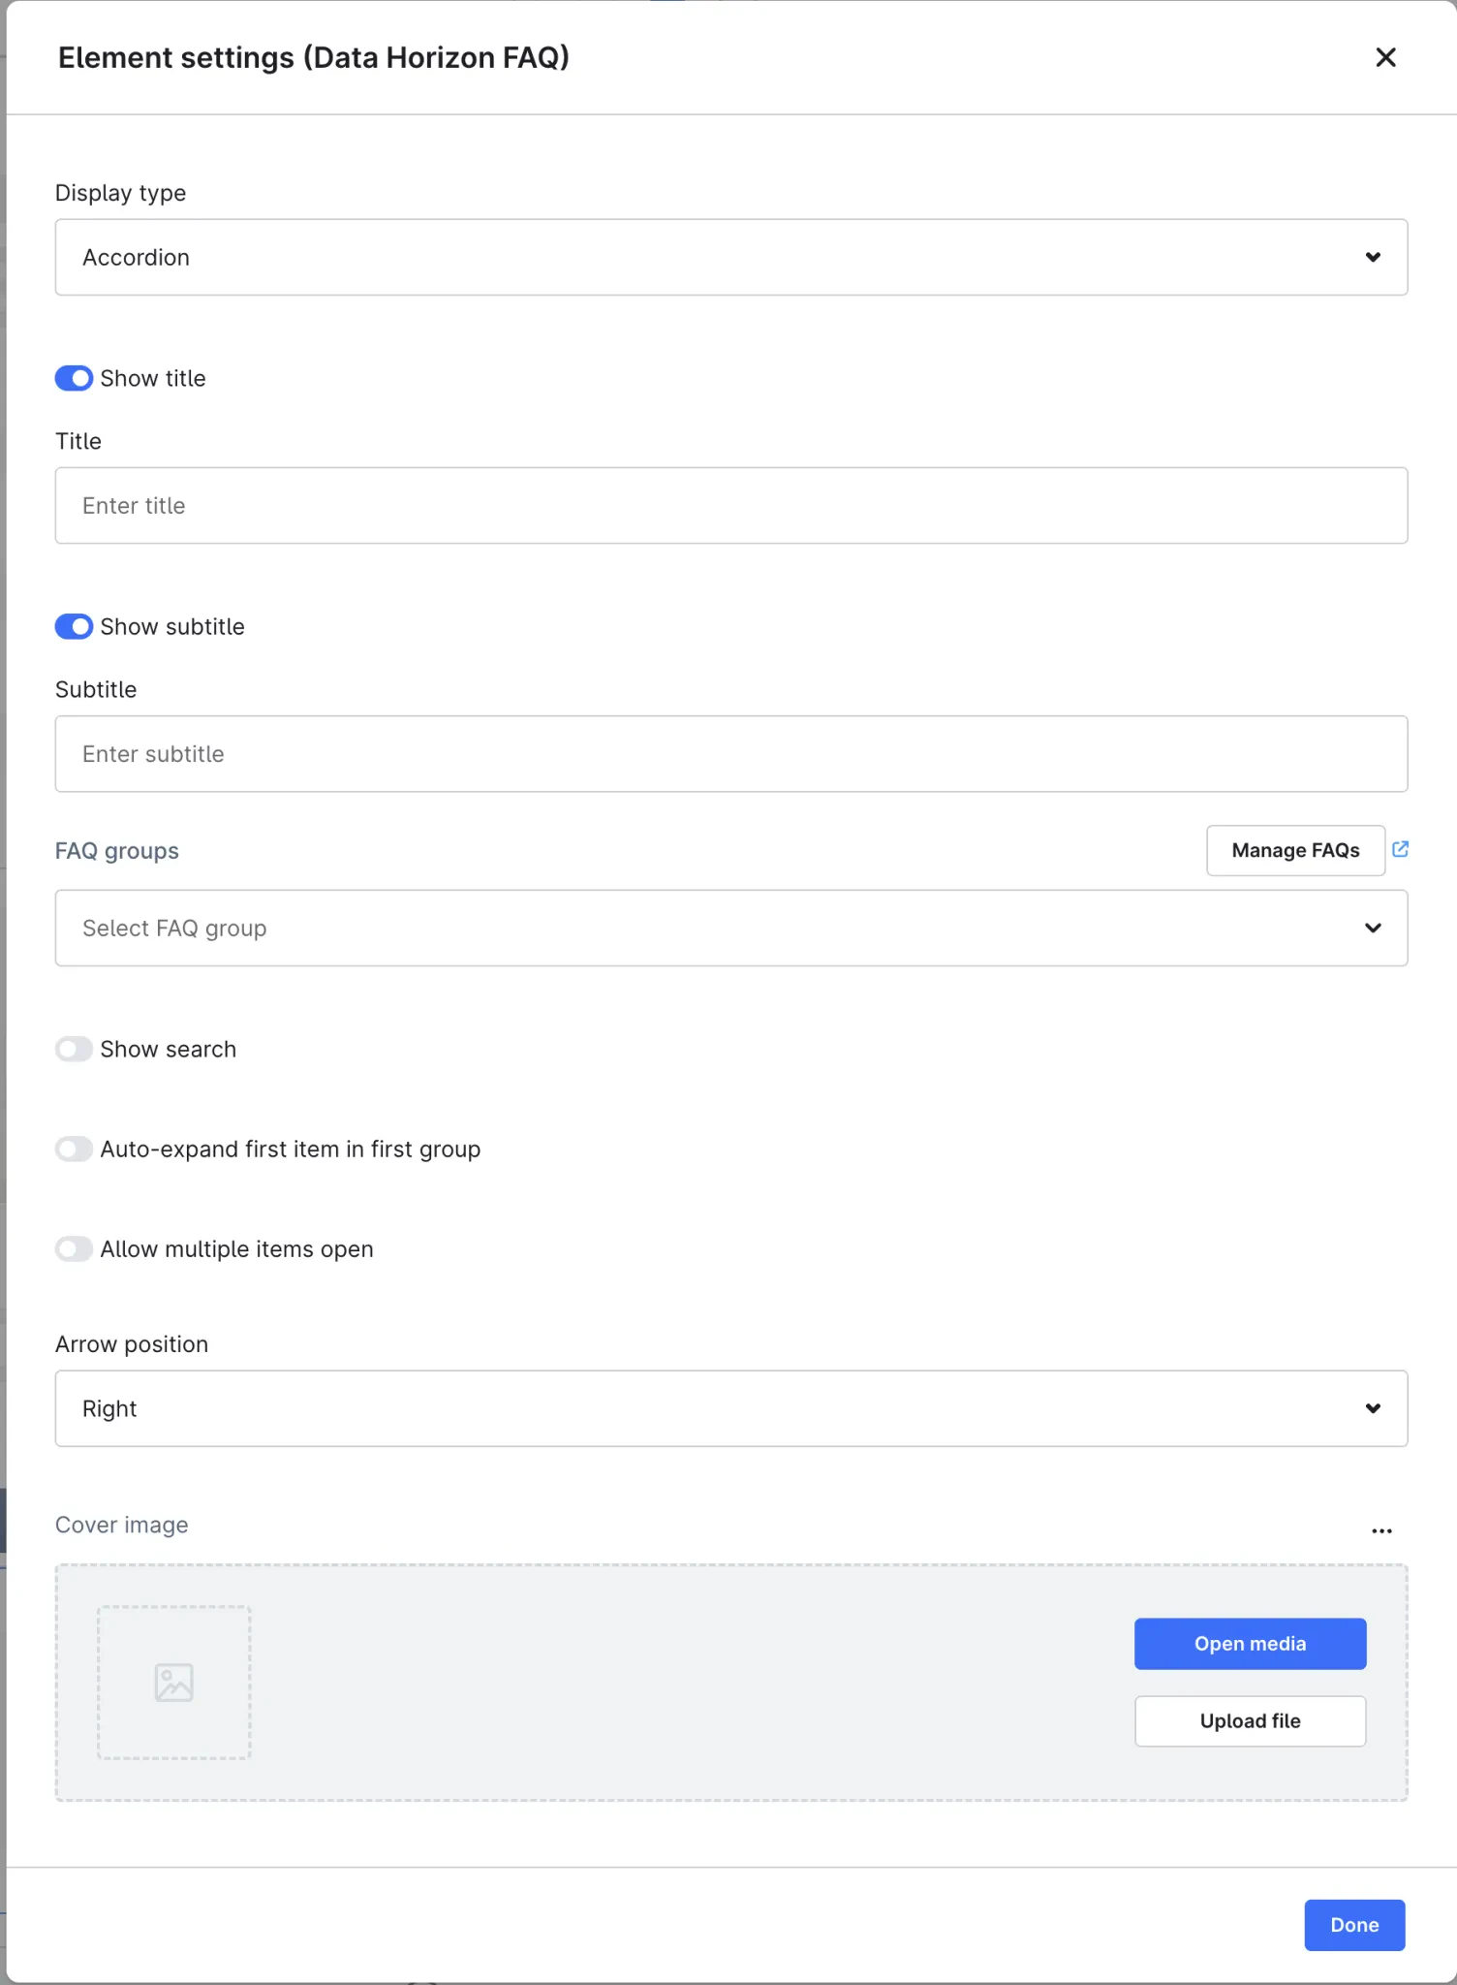Close the Element settings dialog
The height and width of the screenshot is (1985, 1457).
click(1385, 57)
